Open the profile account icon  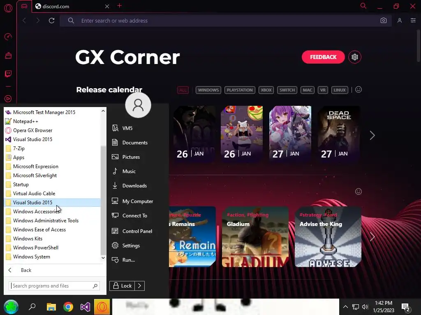coord(400,21)
